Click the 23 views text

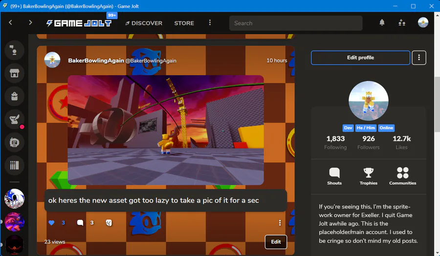pos(55,242)
